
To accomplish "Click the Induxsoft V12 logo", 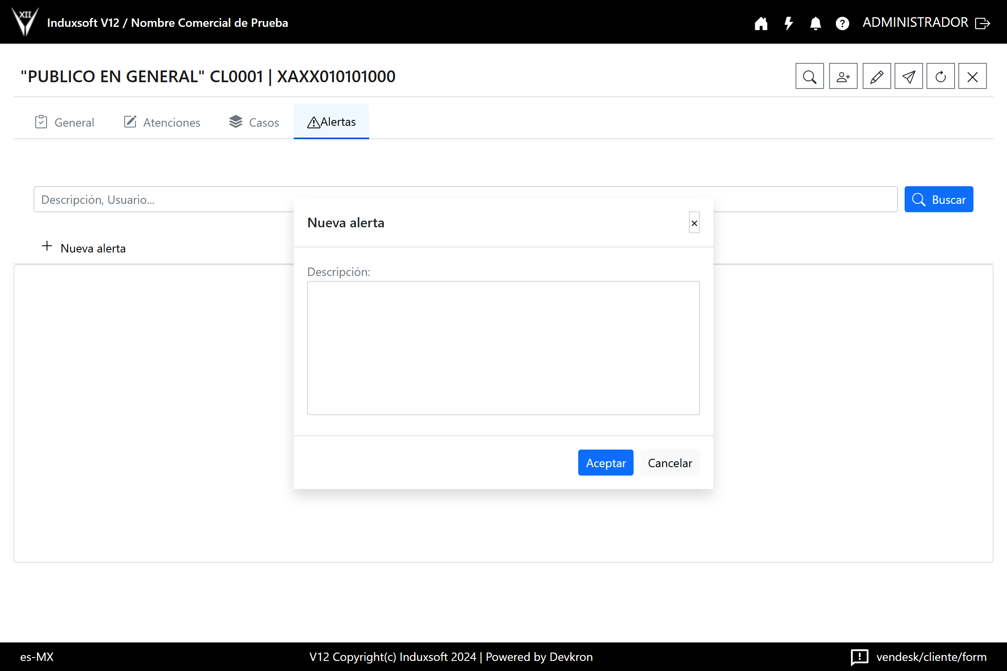I will [25, 22].
